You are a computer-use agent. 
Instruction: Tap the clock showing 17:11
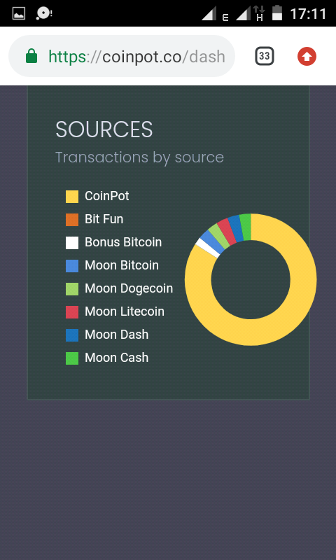[308, 14]
